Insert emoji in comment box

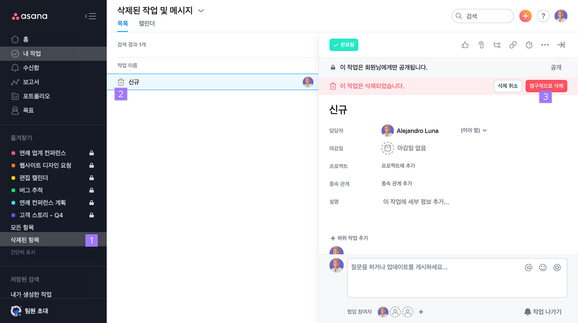coord(543,268)
